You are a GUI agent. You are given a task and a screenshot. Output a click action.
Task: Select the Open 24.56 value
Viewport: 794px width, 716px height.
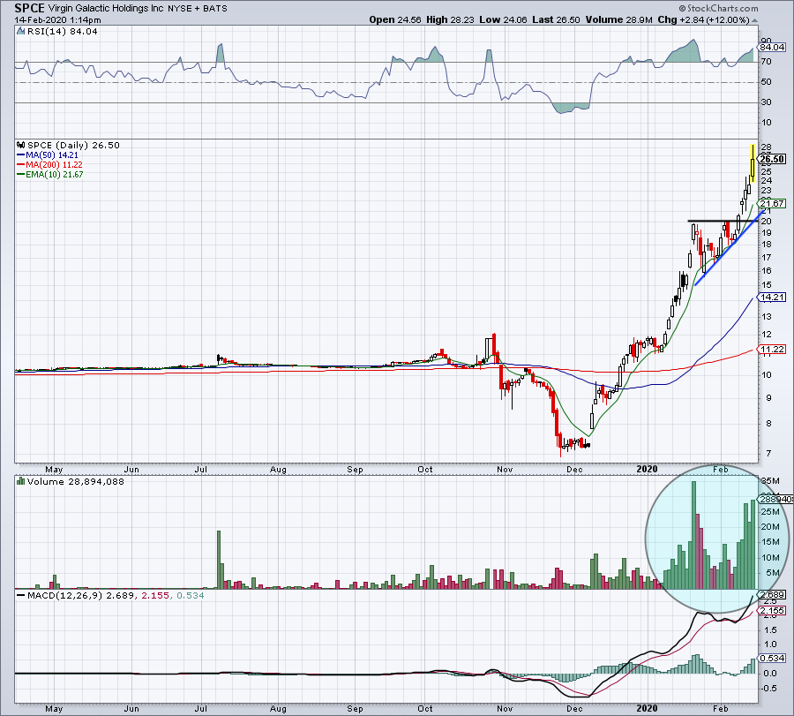(395, 19)
